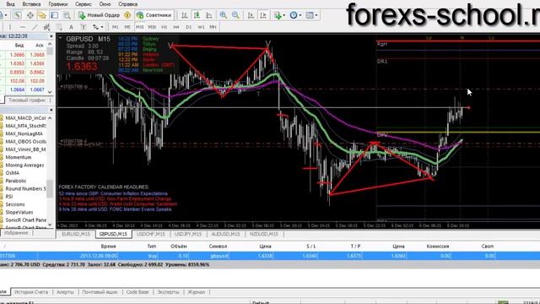The width and height of the screenshot is (540, 304).
Task: Toggle the Navigator panel icon
Action: [42, 15]
